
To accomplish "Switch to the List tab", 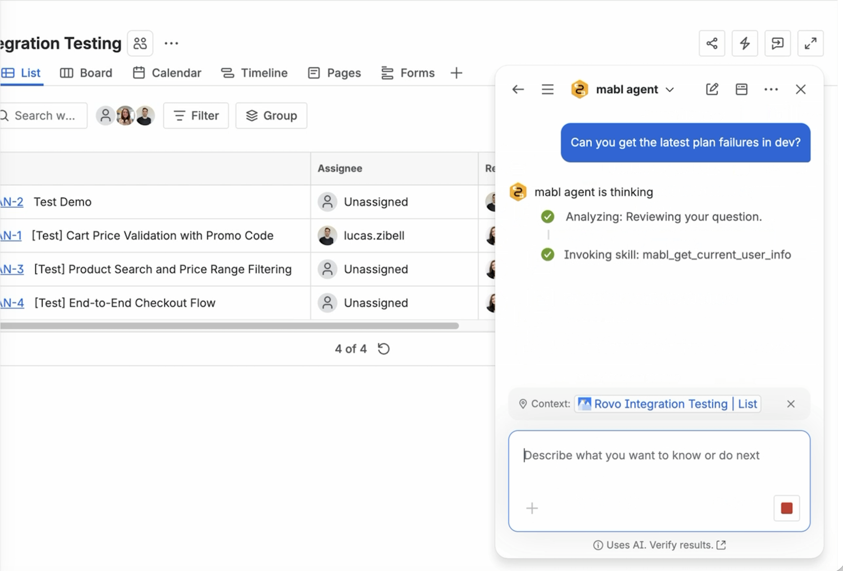I will click(21, 73).
